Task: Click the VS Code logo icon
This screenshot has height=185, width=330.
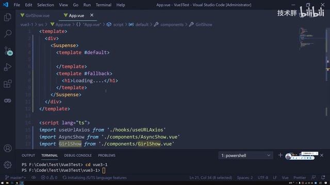Action: [x=6, y=5]
